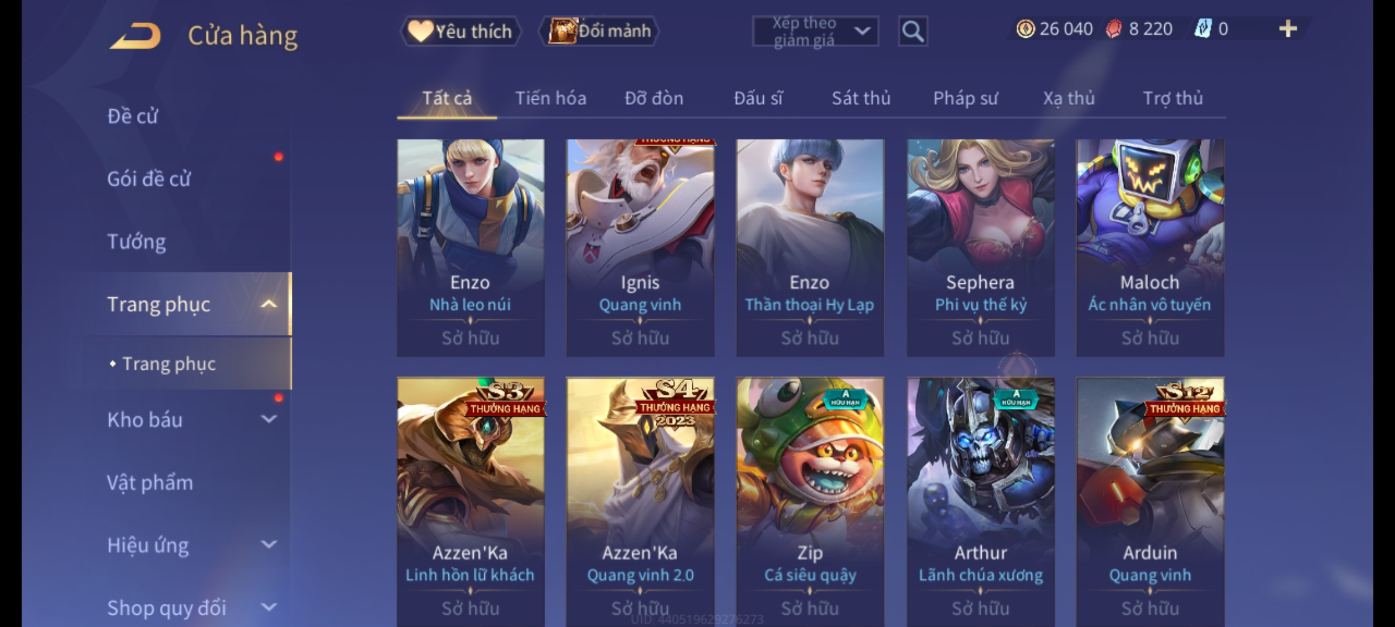The height and width of the screenshot is (627, 1395).
Task: Go to Tướng in sidebar
Action: (x=137, y=242)
